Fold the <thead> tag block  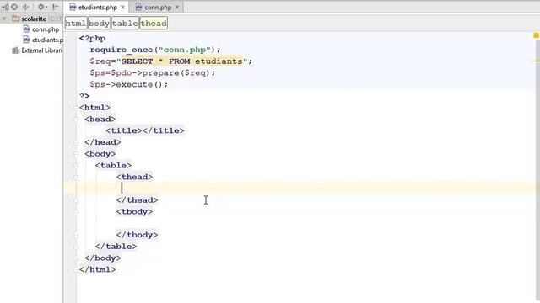pos(76,178)
